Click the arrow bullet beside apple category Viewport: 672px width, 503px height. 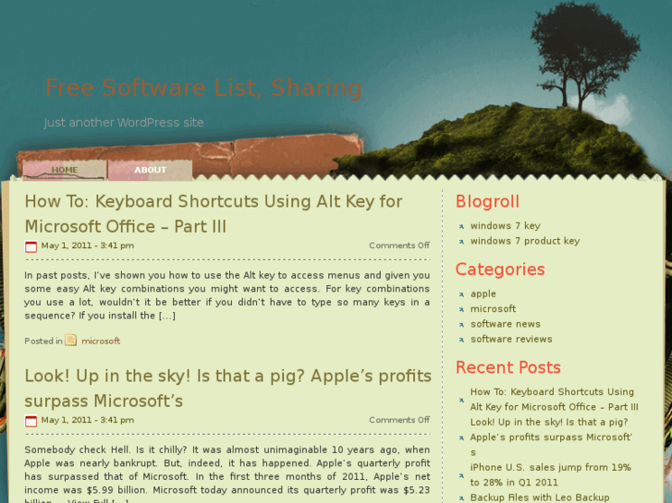pyautogui.click(x=461, y=294)
